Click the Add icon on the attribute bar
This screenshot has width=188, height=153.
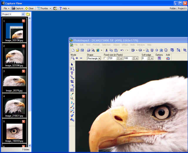168,58
